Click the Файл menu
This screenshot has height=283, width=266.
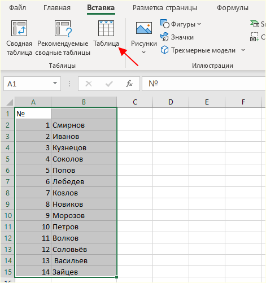pos(18,8)
